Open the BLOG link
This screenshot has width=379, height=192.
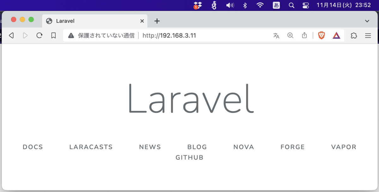click(197, 147)
